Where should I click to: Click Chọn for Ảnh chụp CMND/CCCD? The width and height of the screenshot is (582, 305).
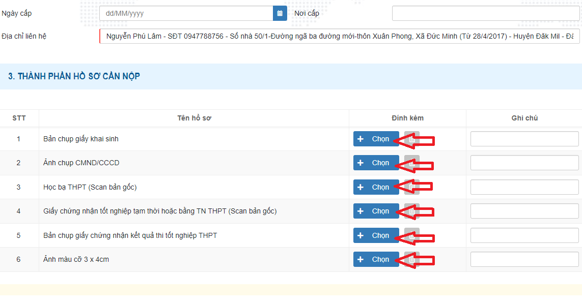(x=376, y=163)
